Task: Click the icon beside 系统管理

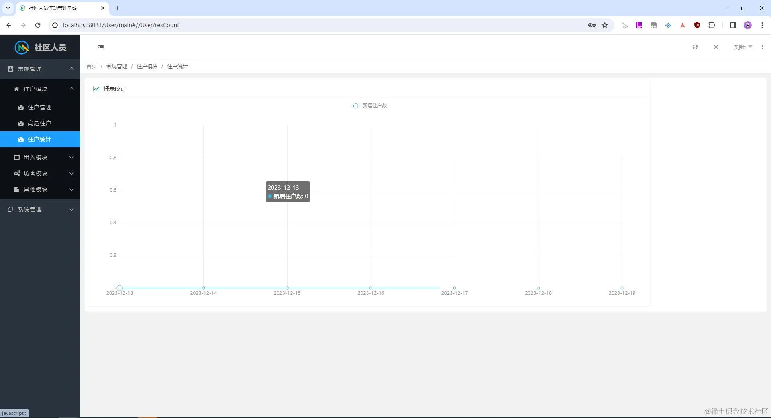Action: click(10, 209)
